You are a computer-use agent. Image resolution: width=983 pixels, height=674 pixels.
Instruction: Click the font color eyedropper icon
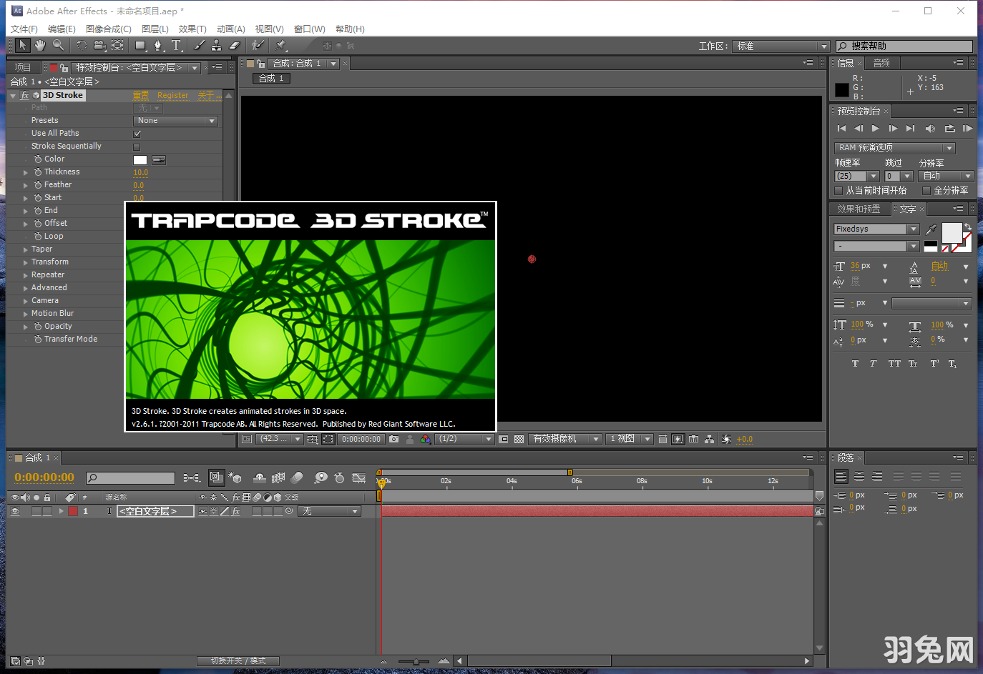tap(931, 229)
